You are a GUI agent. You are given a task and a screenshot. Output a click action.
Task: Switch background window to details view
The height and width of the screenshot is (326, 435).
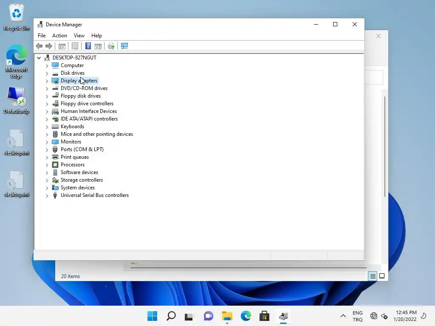tap(373, 276)
